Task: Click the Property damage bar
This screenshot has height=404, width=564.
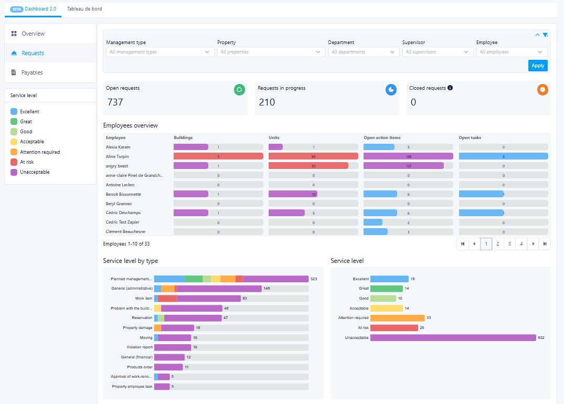Action: 174,328
